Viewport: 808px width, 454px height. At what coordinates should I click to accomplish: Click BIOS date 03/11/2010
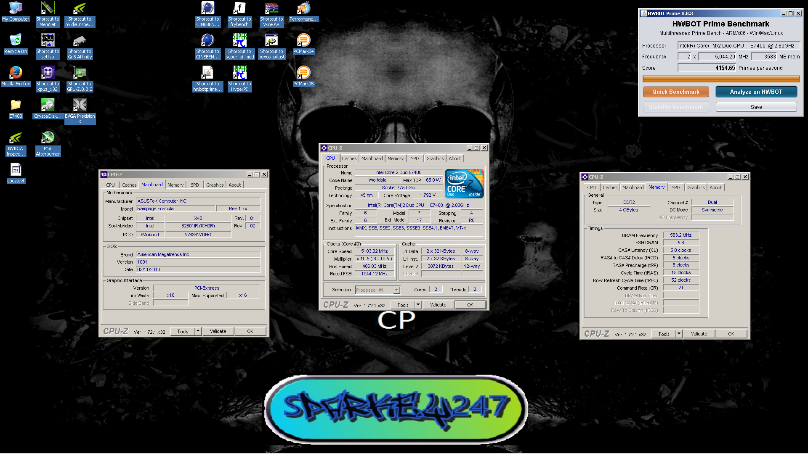coord(198,270)
